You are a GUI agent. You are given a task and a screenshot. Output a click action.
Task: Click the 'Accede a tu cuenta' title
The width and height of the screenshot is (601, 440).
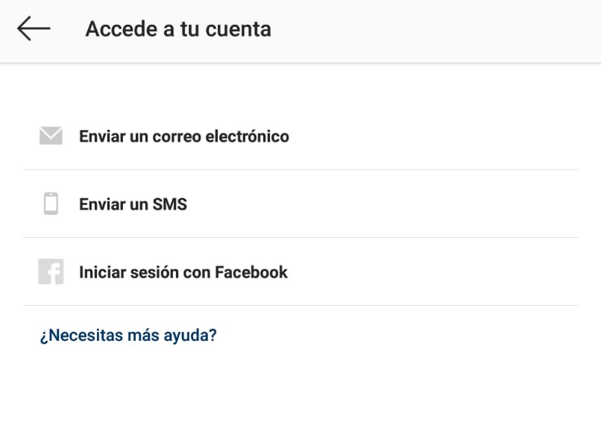click(178, 29)
